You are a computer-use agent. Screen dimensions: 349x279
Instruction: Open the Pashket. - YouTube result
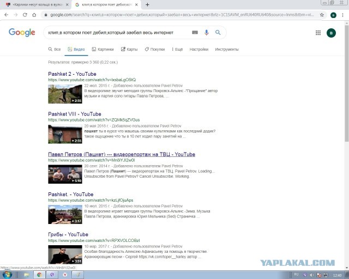[70, 195]
